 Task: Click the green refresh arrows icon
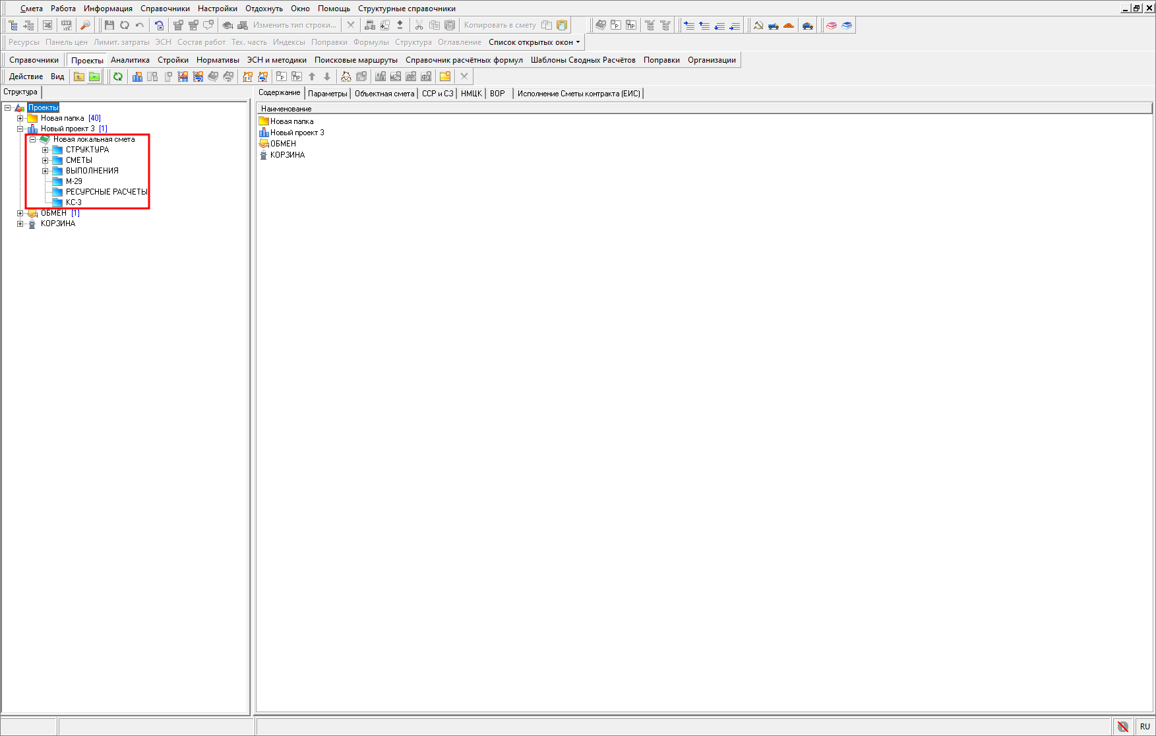click(x=118, y=77)
